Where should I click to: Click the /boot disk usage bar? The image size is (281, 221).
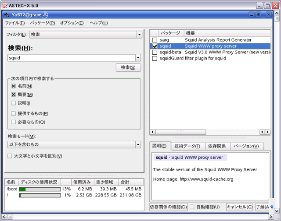40,189
